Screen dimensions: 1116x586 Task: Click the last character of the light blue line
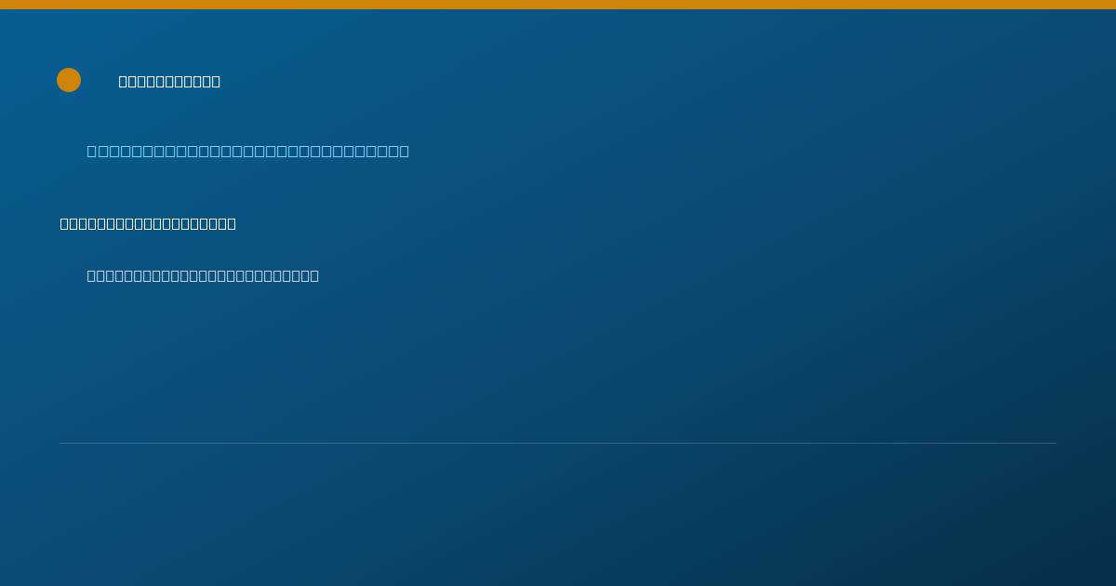pyautogui.click(x=404, y=151)
